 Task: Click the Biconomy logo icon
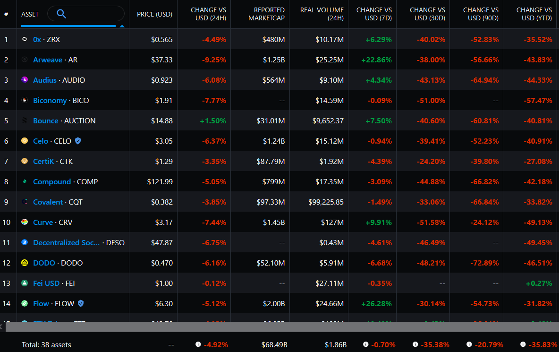(25, 100)
